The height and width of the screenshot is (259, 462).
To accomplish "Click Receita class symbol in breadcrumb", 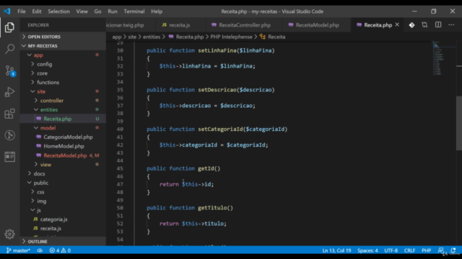I will click(x=273, y=37).
